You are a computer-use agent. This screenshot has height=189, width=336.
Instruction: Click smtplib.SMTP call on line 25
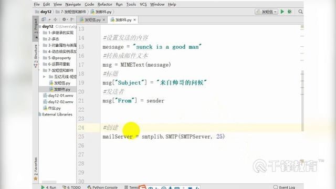[183, 136]
